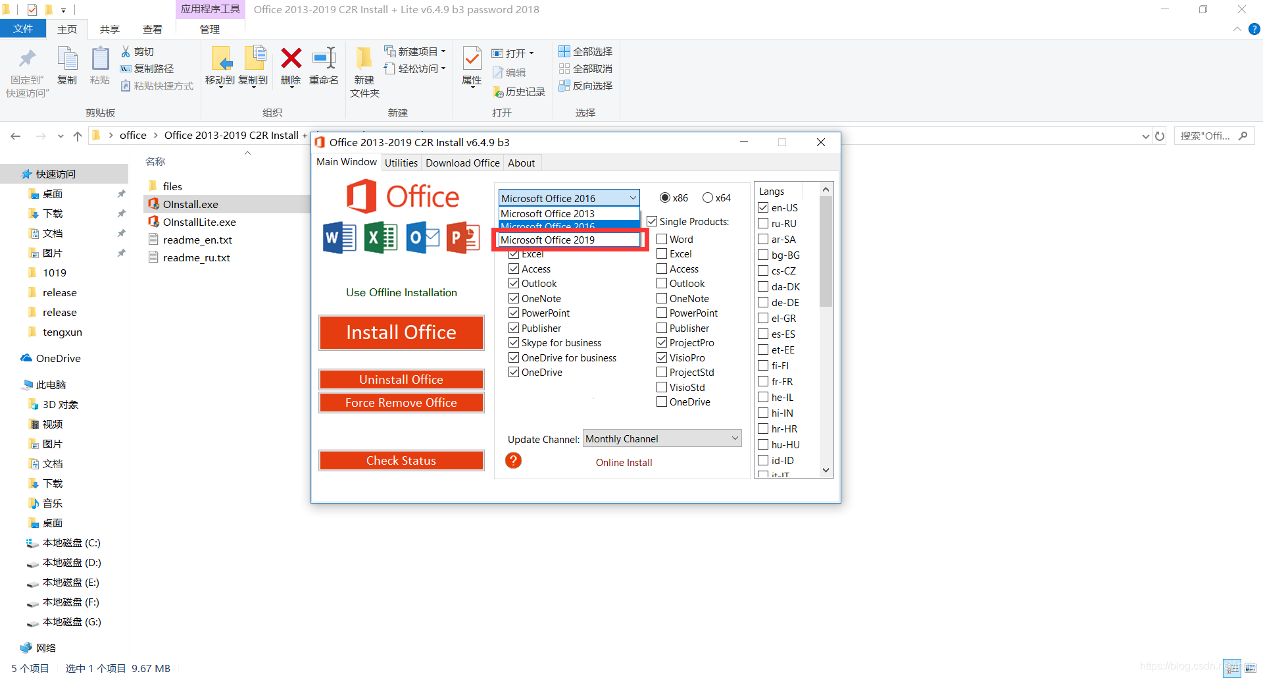Uncheck the ProjectPro single product
Image resolution: width=1263 pixels, height=678 pixels.
point(662,342)
